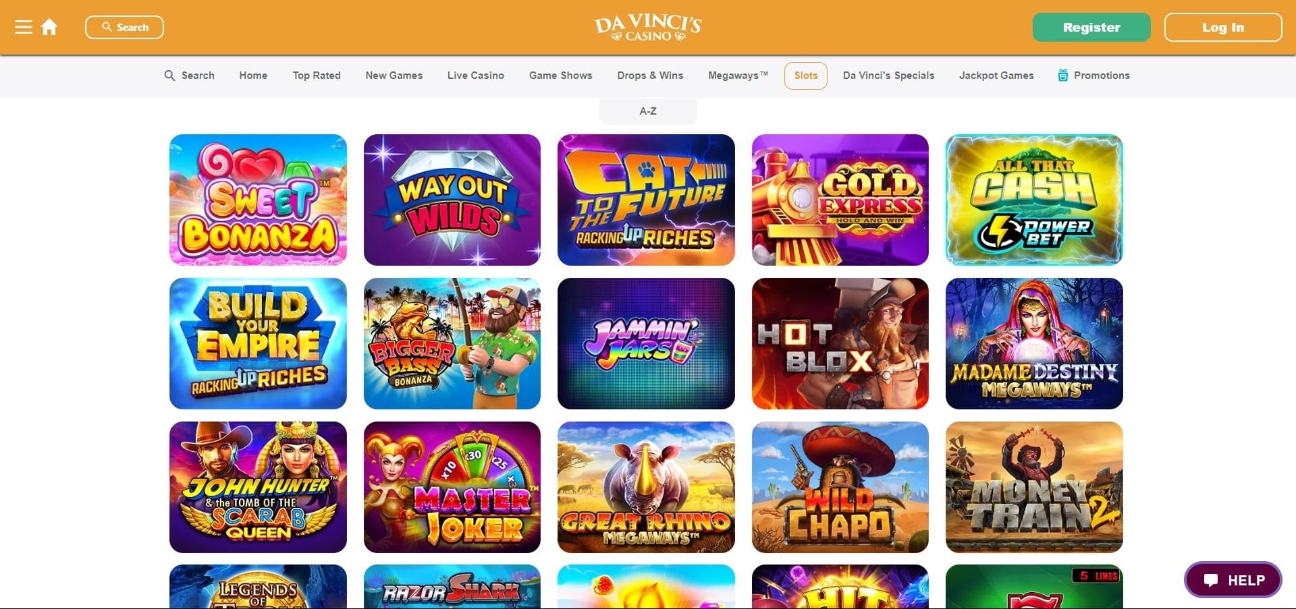Open the Money Train 2 game
Viewport: 1296px width, 609px height.
coord(1034,487)
